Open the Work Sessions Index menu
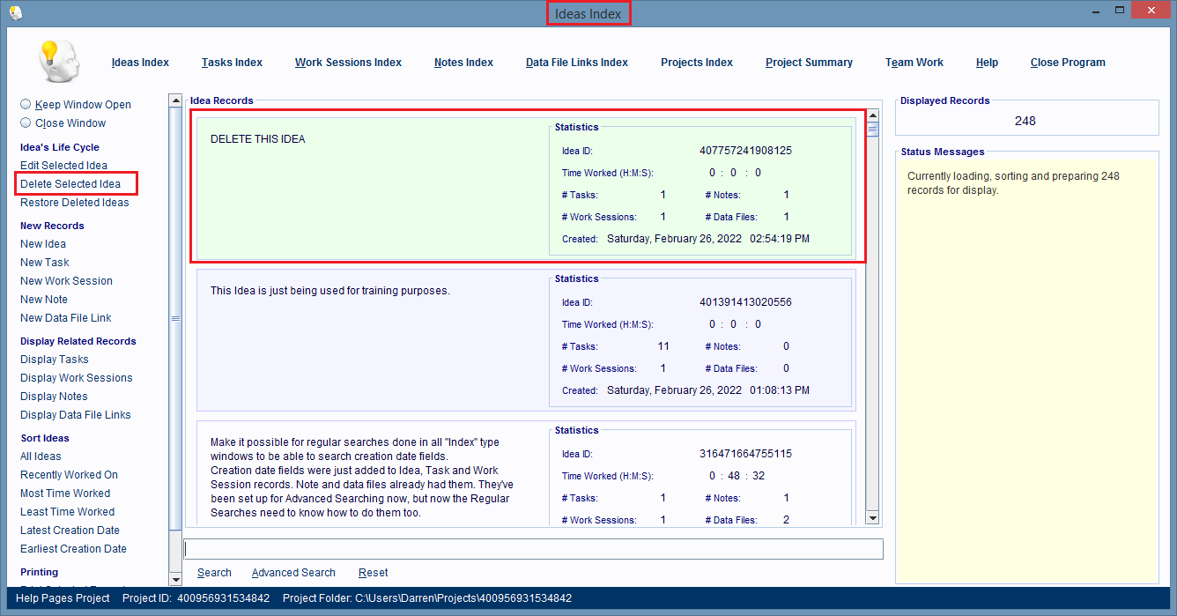The height and width of the screenshot is (616, 1177). point(348,63)
